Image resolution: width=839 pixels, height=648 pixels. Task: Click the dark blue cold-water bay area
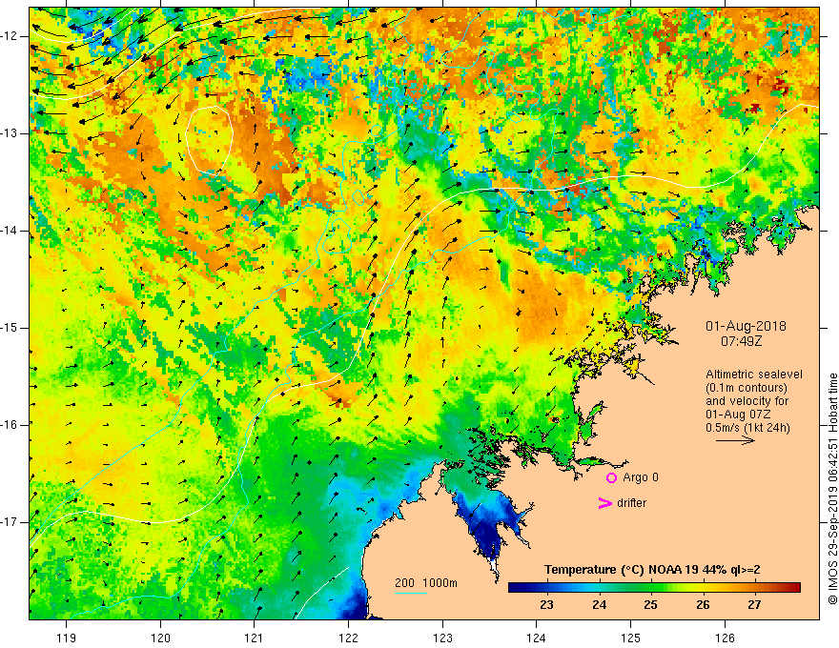(490, 529)
